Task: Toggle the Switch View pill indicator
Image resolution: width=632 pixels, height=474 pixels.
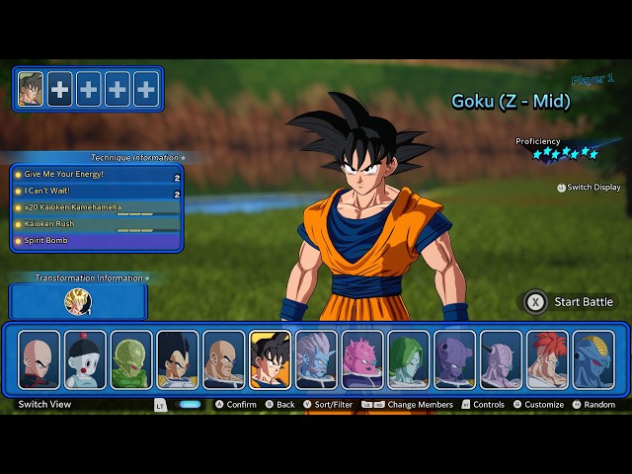Action: 190,405
